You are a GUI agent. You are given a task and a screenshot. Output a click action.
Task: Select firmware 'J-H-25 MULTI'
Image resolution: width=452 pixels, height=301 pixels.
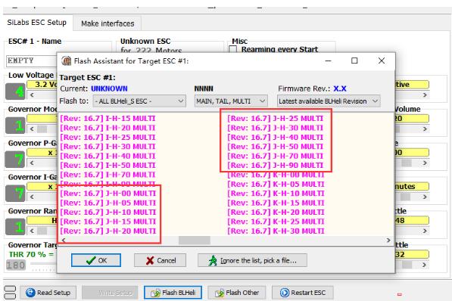(276, 119)
